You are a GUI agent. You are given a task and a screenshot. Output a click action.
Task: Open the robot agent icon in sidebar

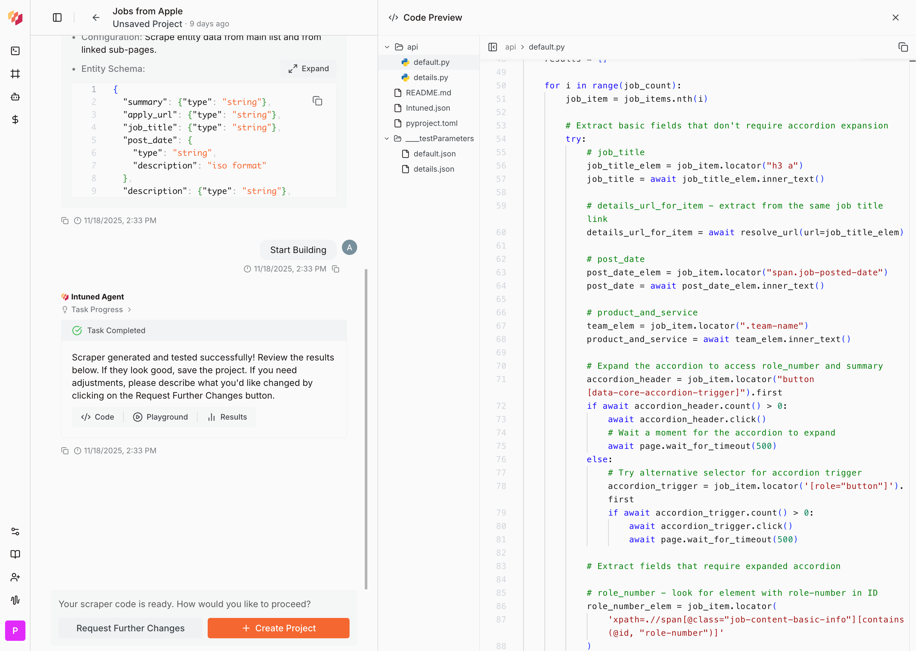pos(15,97)
